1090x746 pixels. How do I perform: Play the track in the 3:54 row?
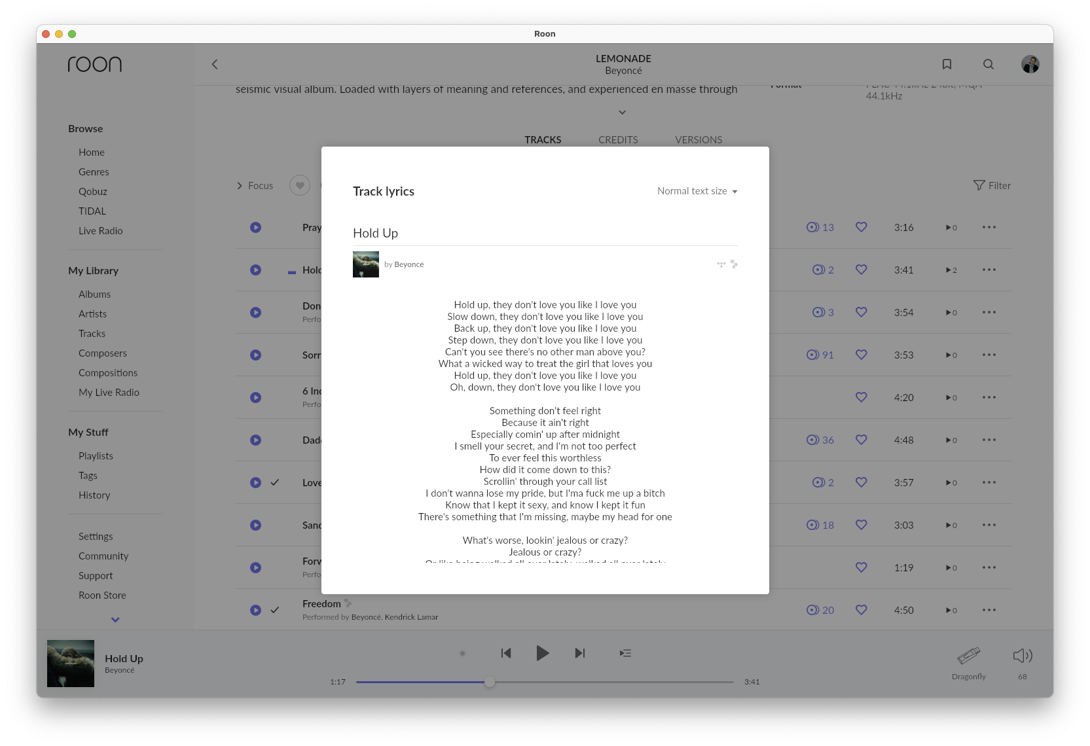(x=256, y=312)
